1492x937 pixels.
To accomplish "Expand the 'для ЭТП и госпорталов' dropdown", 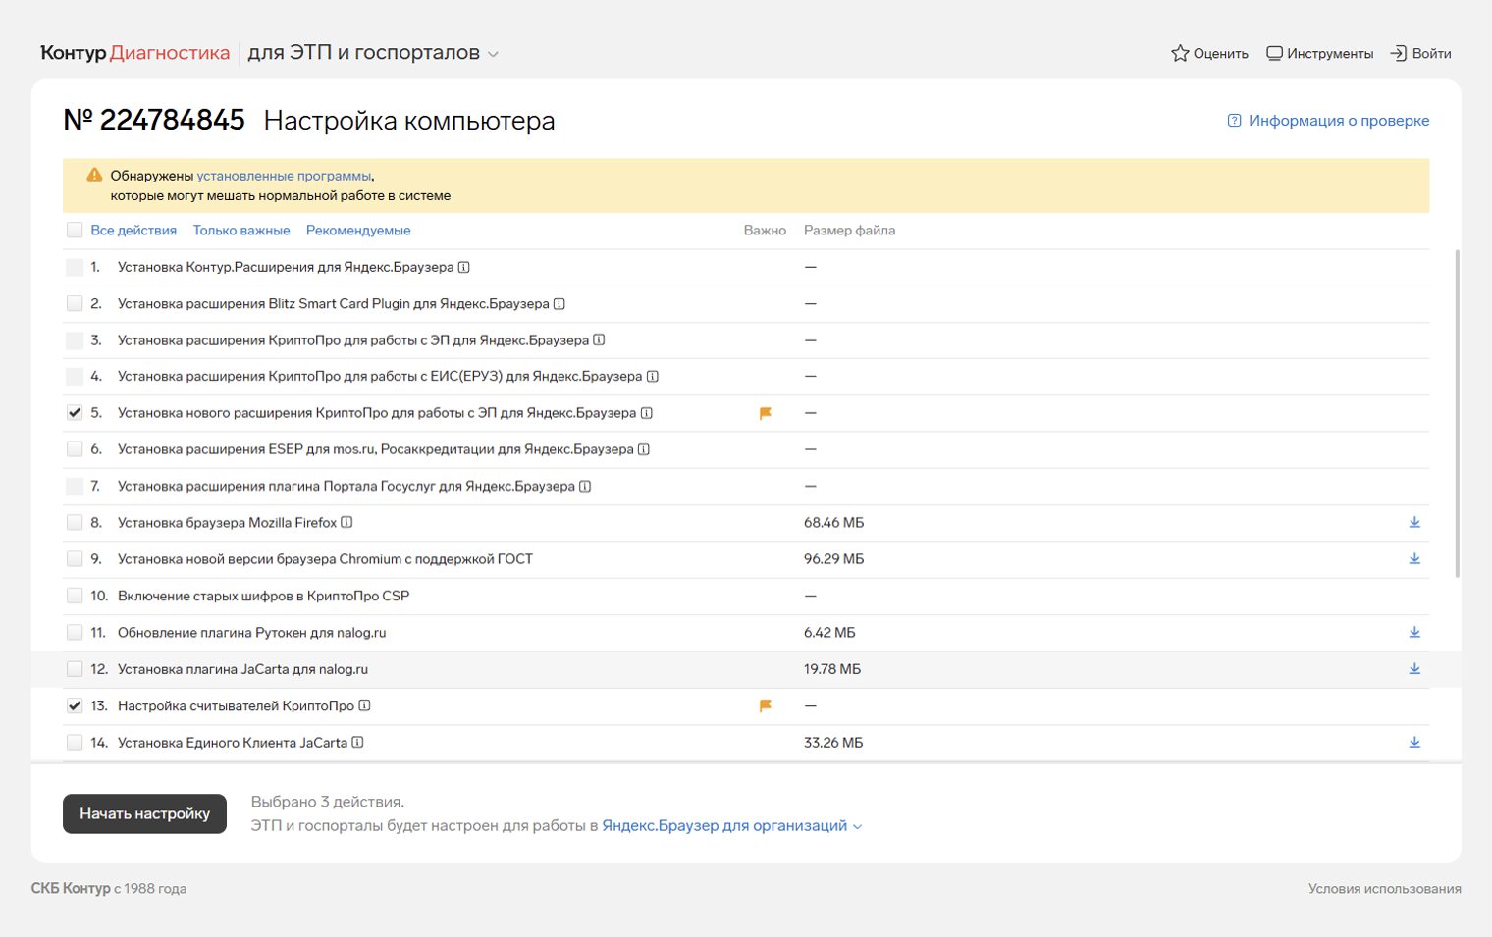I will (x=493, y=54).
